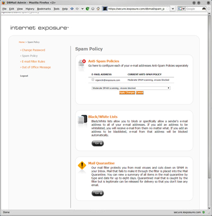Open the Google search engine selector

(181, 8)
